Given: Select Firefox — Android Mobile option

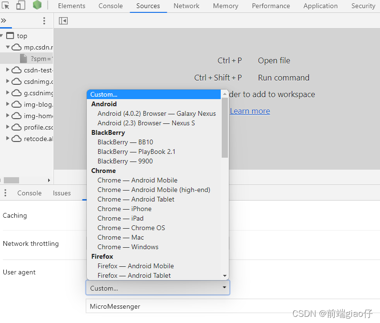Looking at the screenshot, I should 154,266.
